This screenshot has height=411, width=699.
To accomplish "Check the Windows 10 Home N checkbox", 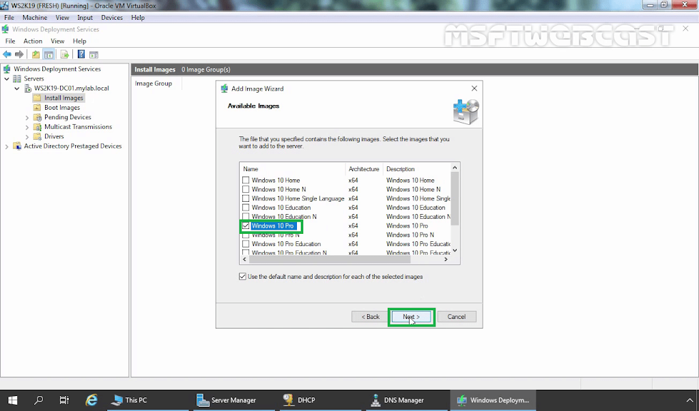I will click(x=246, y=189).
